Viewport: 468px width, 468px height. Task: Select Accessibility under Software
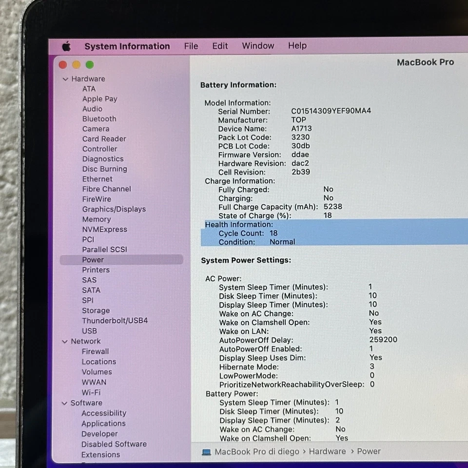pos(104,413)
